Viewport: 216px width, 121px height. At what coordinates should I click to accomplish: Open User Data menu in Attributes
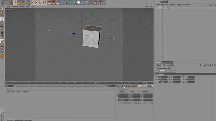click(x=170, y=65)
